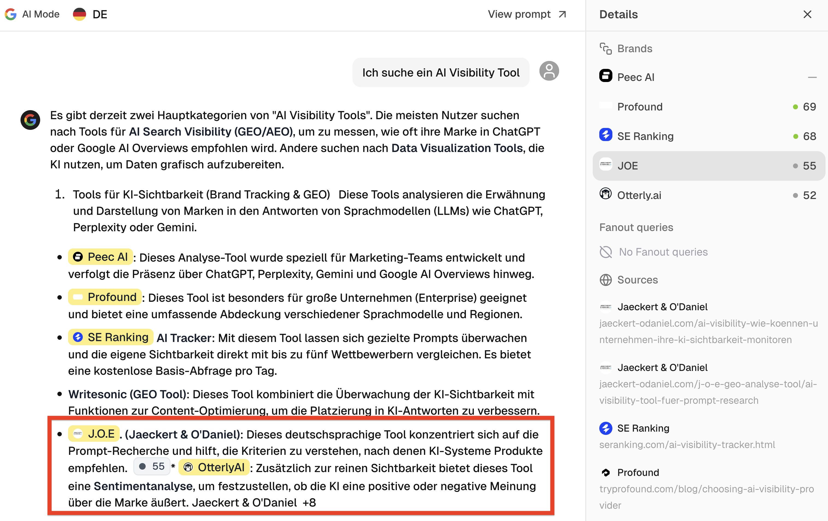Click the user avatar icon
The width and height of the screenshot is (828, 521).
(549, 71)
